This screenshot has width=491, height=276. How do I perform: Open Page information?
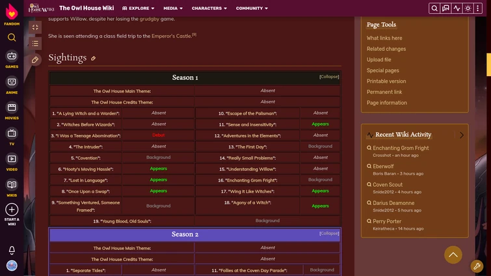tap(387, 103)
